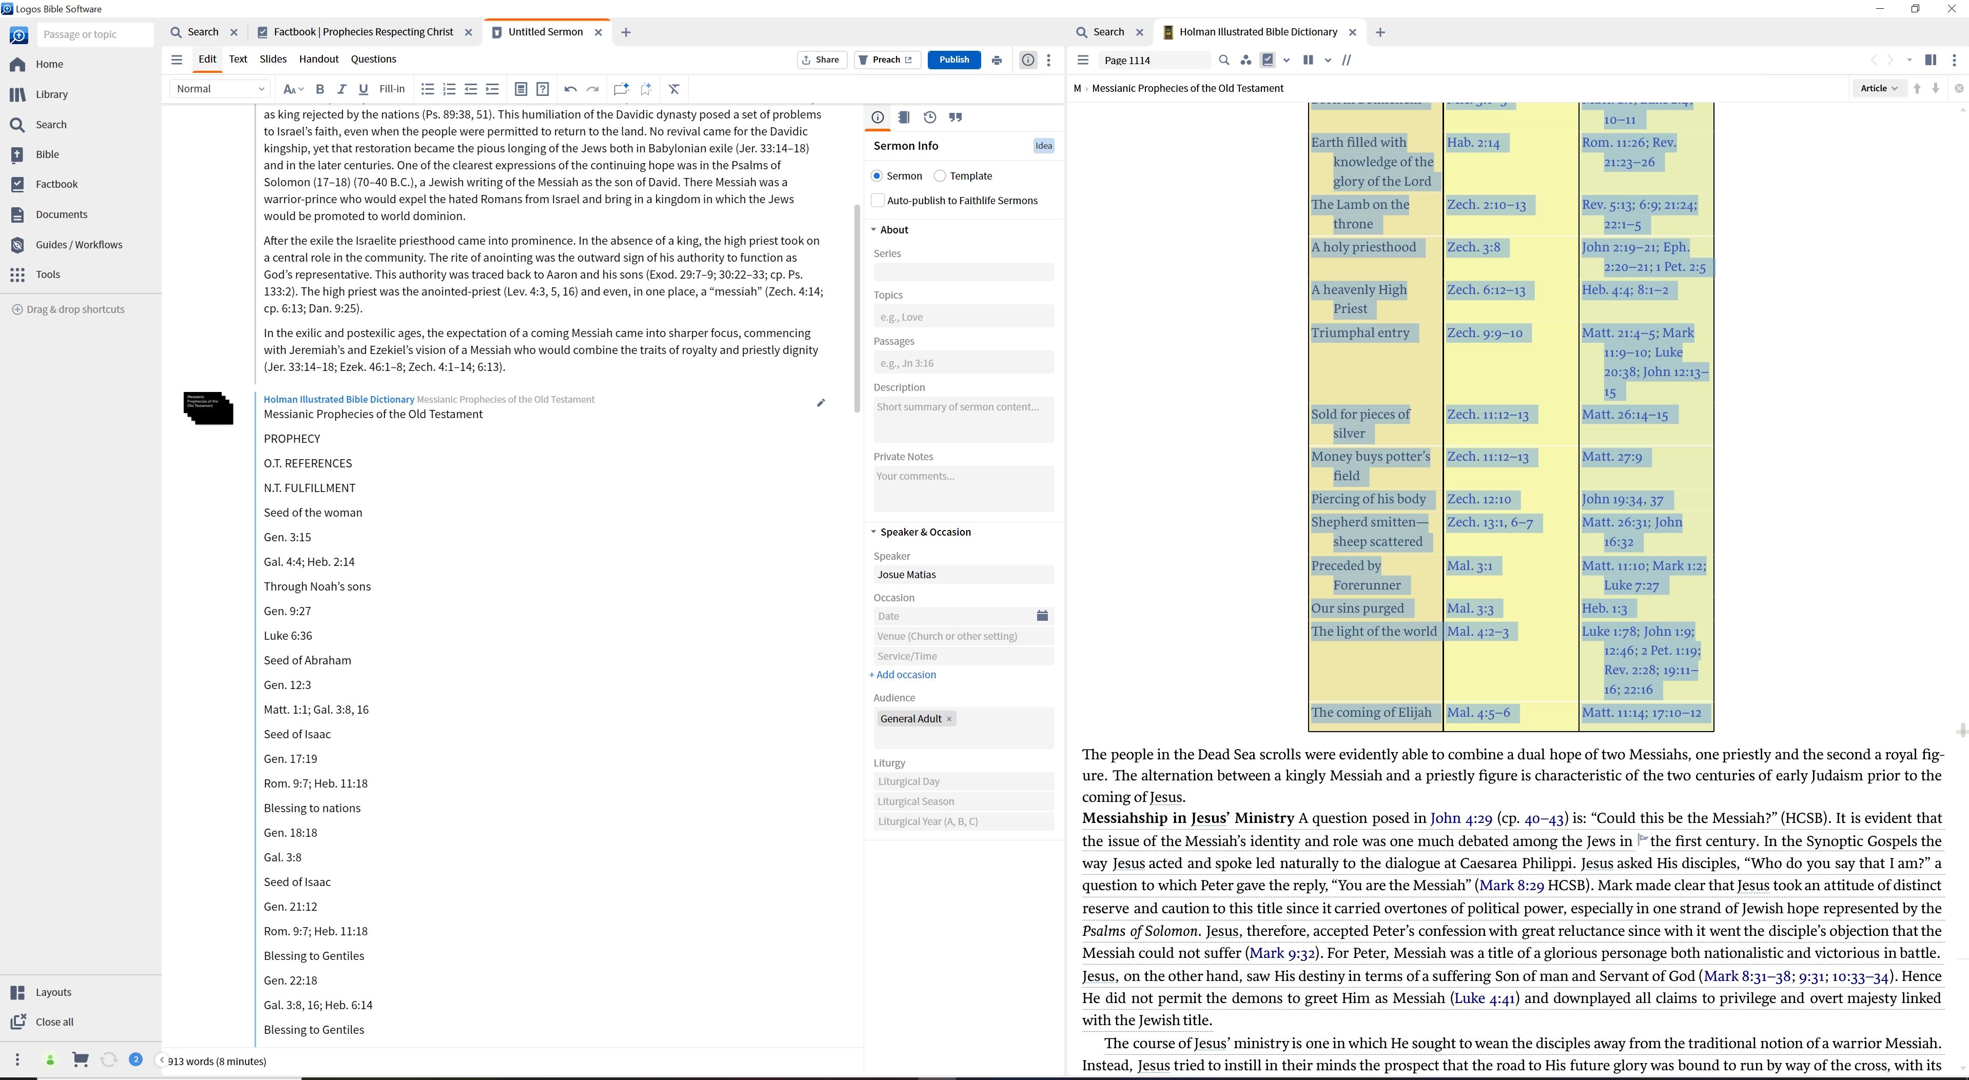Print the sermon using the printer icon
Image resolution: width=1969 pixels, height=1080 pixels.
(x=997, y=60)
